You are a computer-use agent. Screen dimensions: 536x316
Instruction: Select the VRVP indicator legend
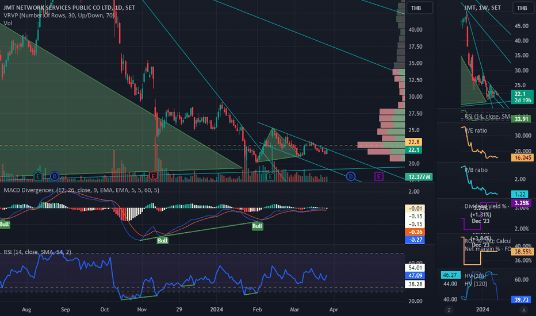59,16
